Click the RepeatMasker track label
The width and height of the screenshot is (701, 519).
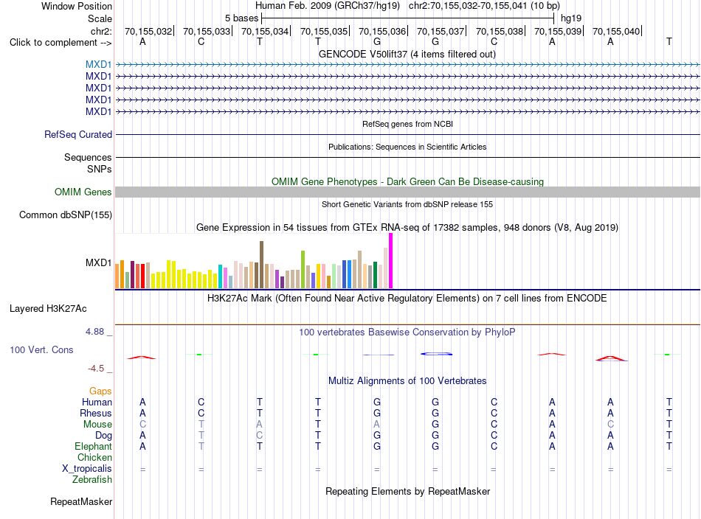[81, 501]
